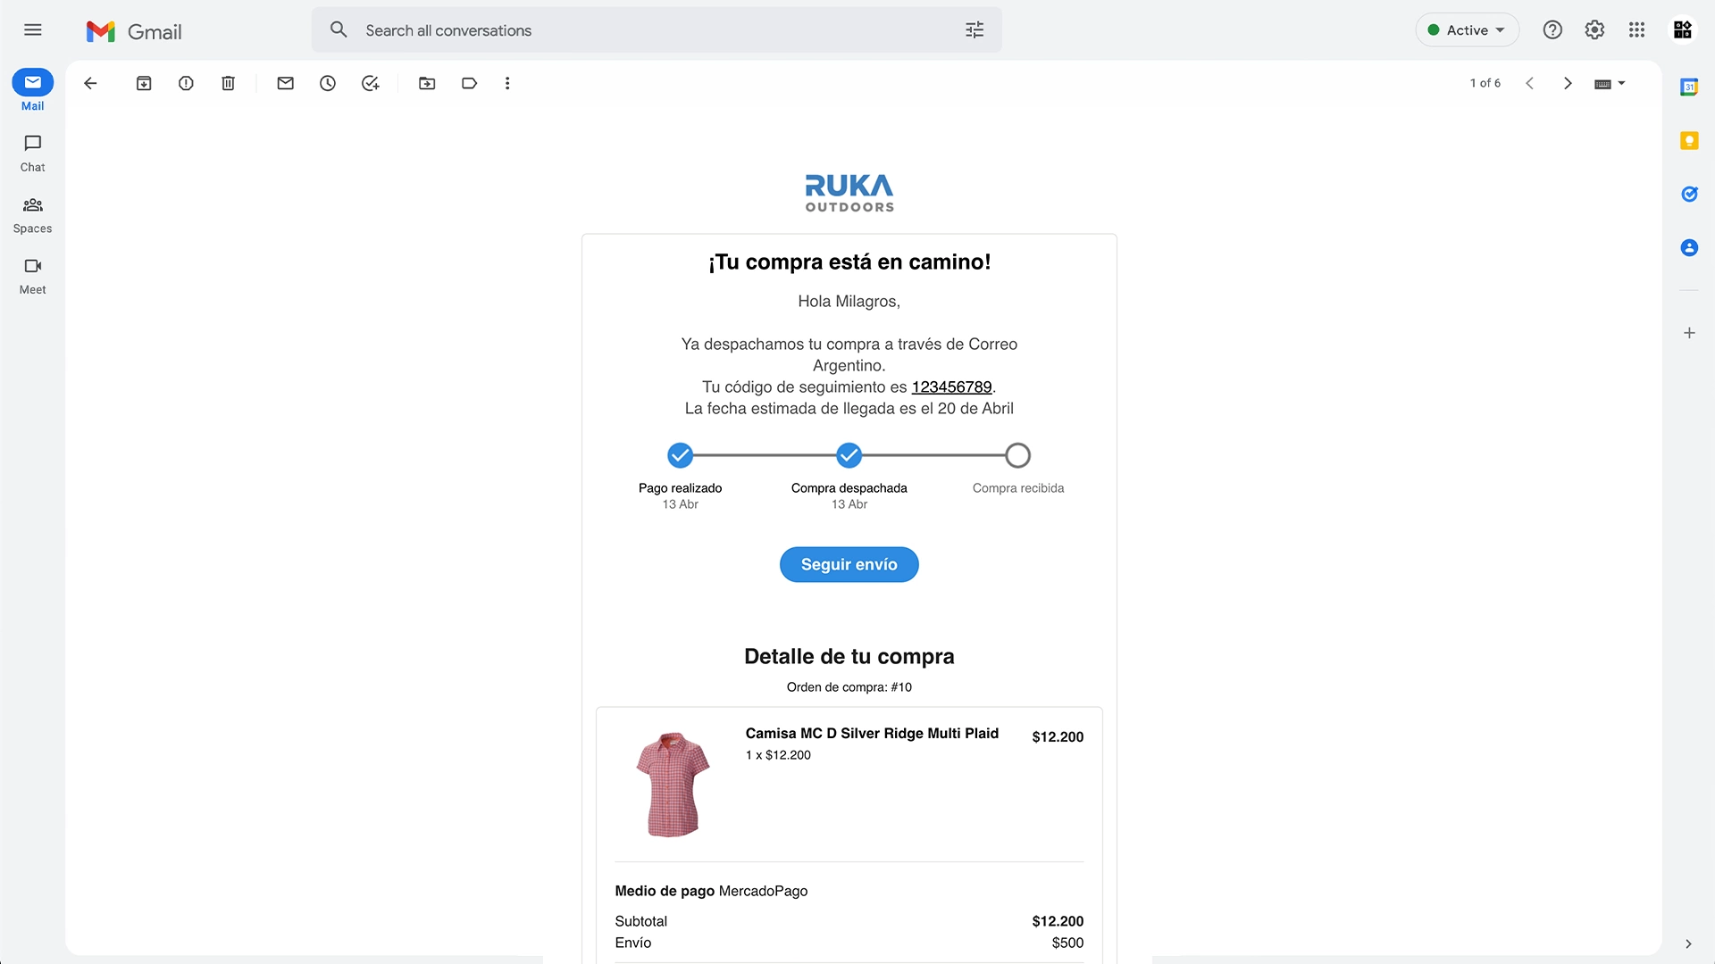Image resolution: width=1715 pixels, height=964 pixels.
Task: Open the More options three-dot menu
Action: click(x=507, y=83)
